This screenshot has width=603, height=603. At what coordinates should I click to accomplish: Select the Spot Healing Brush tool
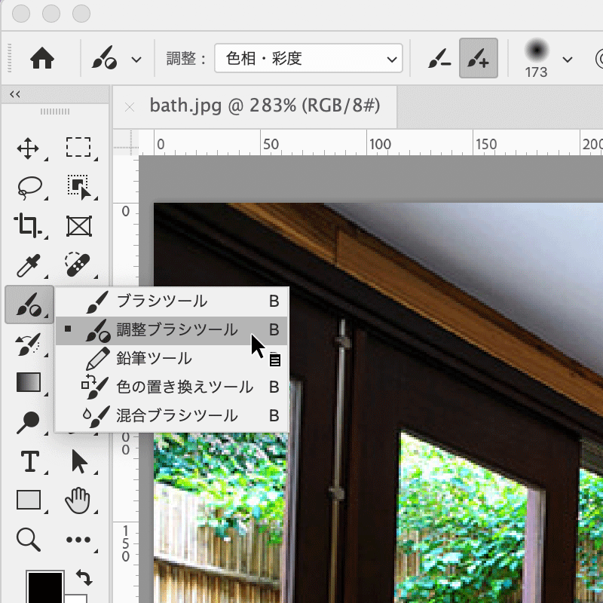[x=78, y=265]
